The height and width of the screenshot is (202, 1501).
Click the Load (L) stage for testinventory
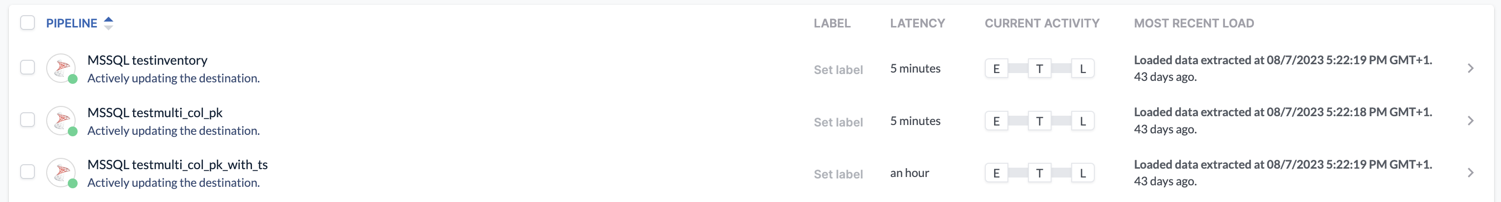[x=1082, y=69]
